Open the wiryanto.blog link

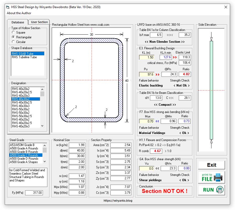[118, 201]
